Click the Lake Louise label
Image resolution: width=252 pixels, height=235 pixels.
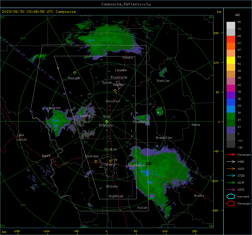coord(22,137)
